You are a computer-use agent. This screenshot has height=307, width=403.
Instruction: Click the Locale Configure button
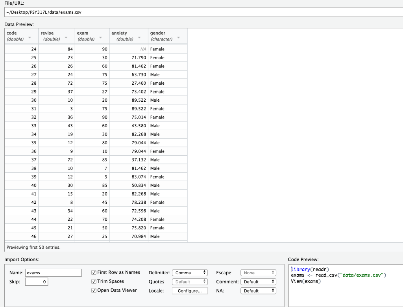[190, 290]
